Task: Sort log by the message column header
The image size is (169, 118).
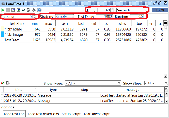Action: [132, 90]
